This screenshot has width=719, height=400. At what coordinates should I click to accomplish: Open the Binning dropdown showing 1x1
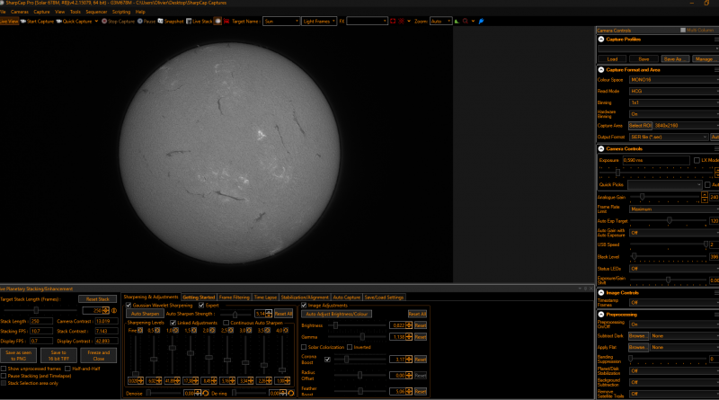tap(674, 102)
